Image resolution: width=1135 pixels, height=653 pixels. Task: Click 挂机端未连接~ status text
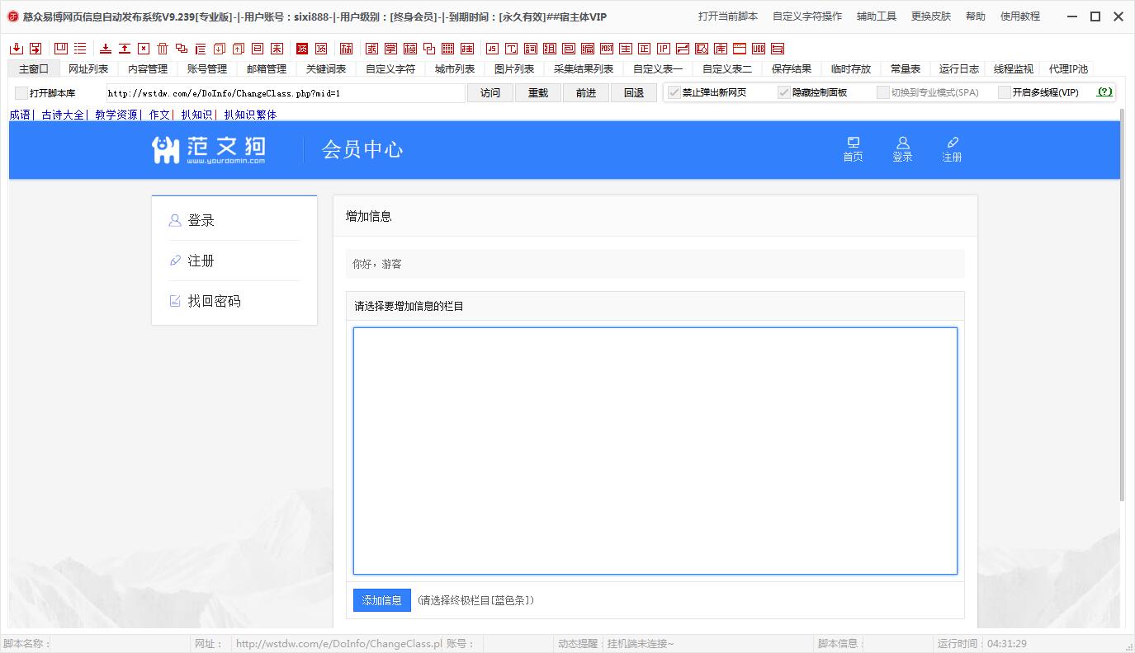point(641,644)
